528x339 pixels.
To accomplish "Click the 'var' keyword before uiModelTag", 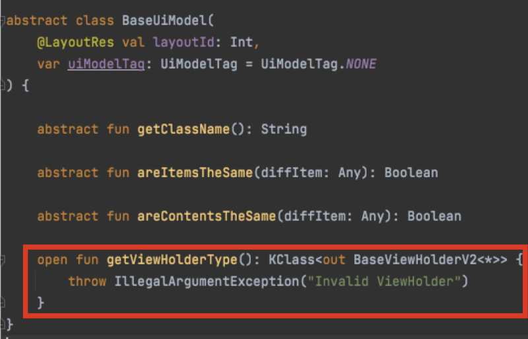I will [48, 64].
